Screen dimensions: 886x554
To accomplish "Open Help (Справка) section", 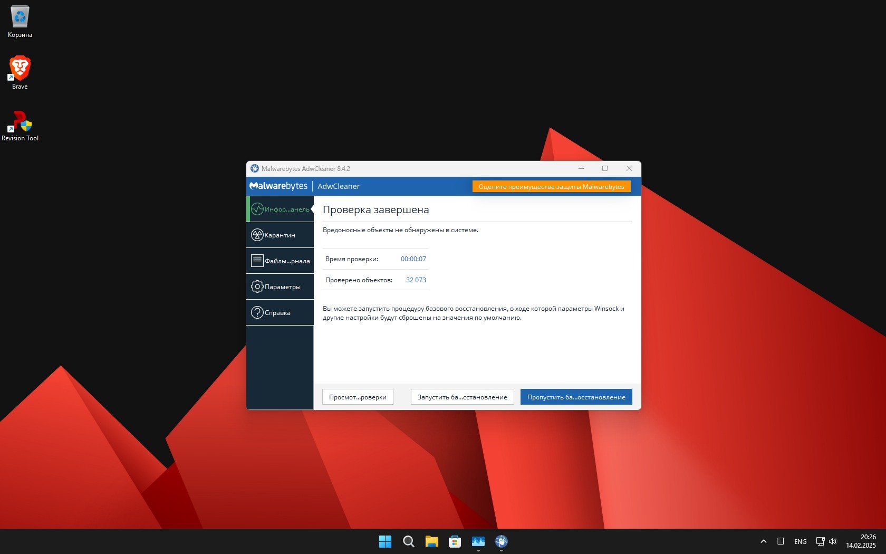I will 280,313.
